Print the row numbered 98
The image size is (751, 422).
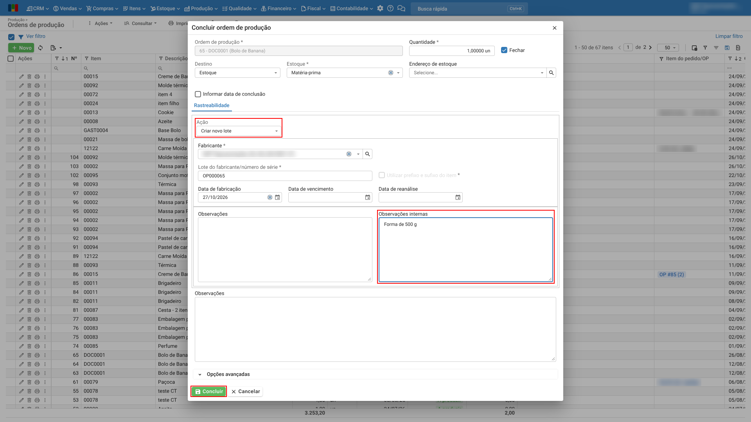click(x=37, y=184)
